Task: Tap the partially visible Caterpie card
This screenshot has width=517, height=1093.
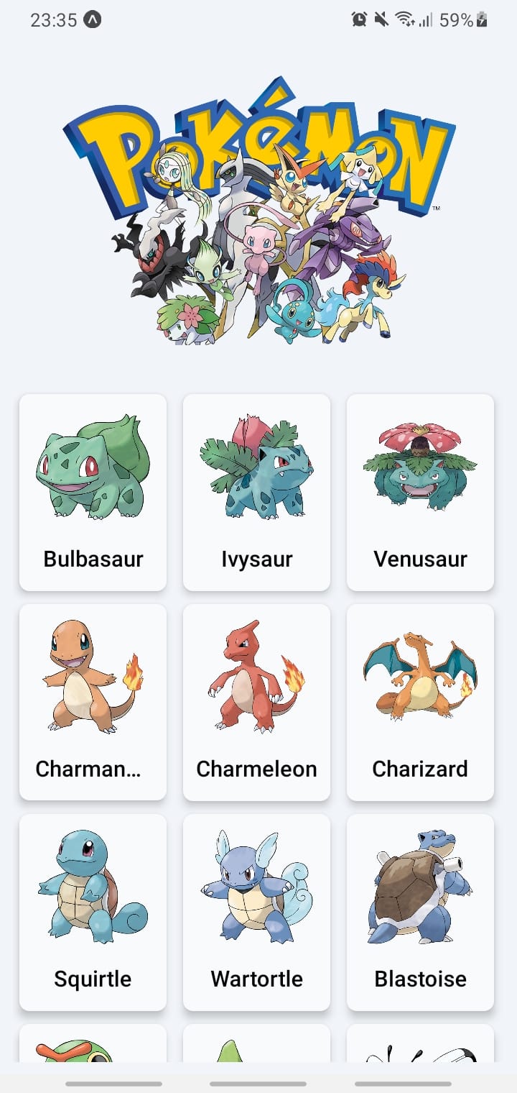Action: 93,1043
